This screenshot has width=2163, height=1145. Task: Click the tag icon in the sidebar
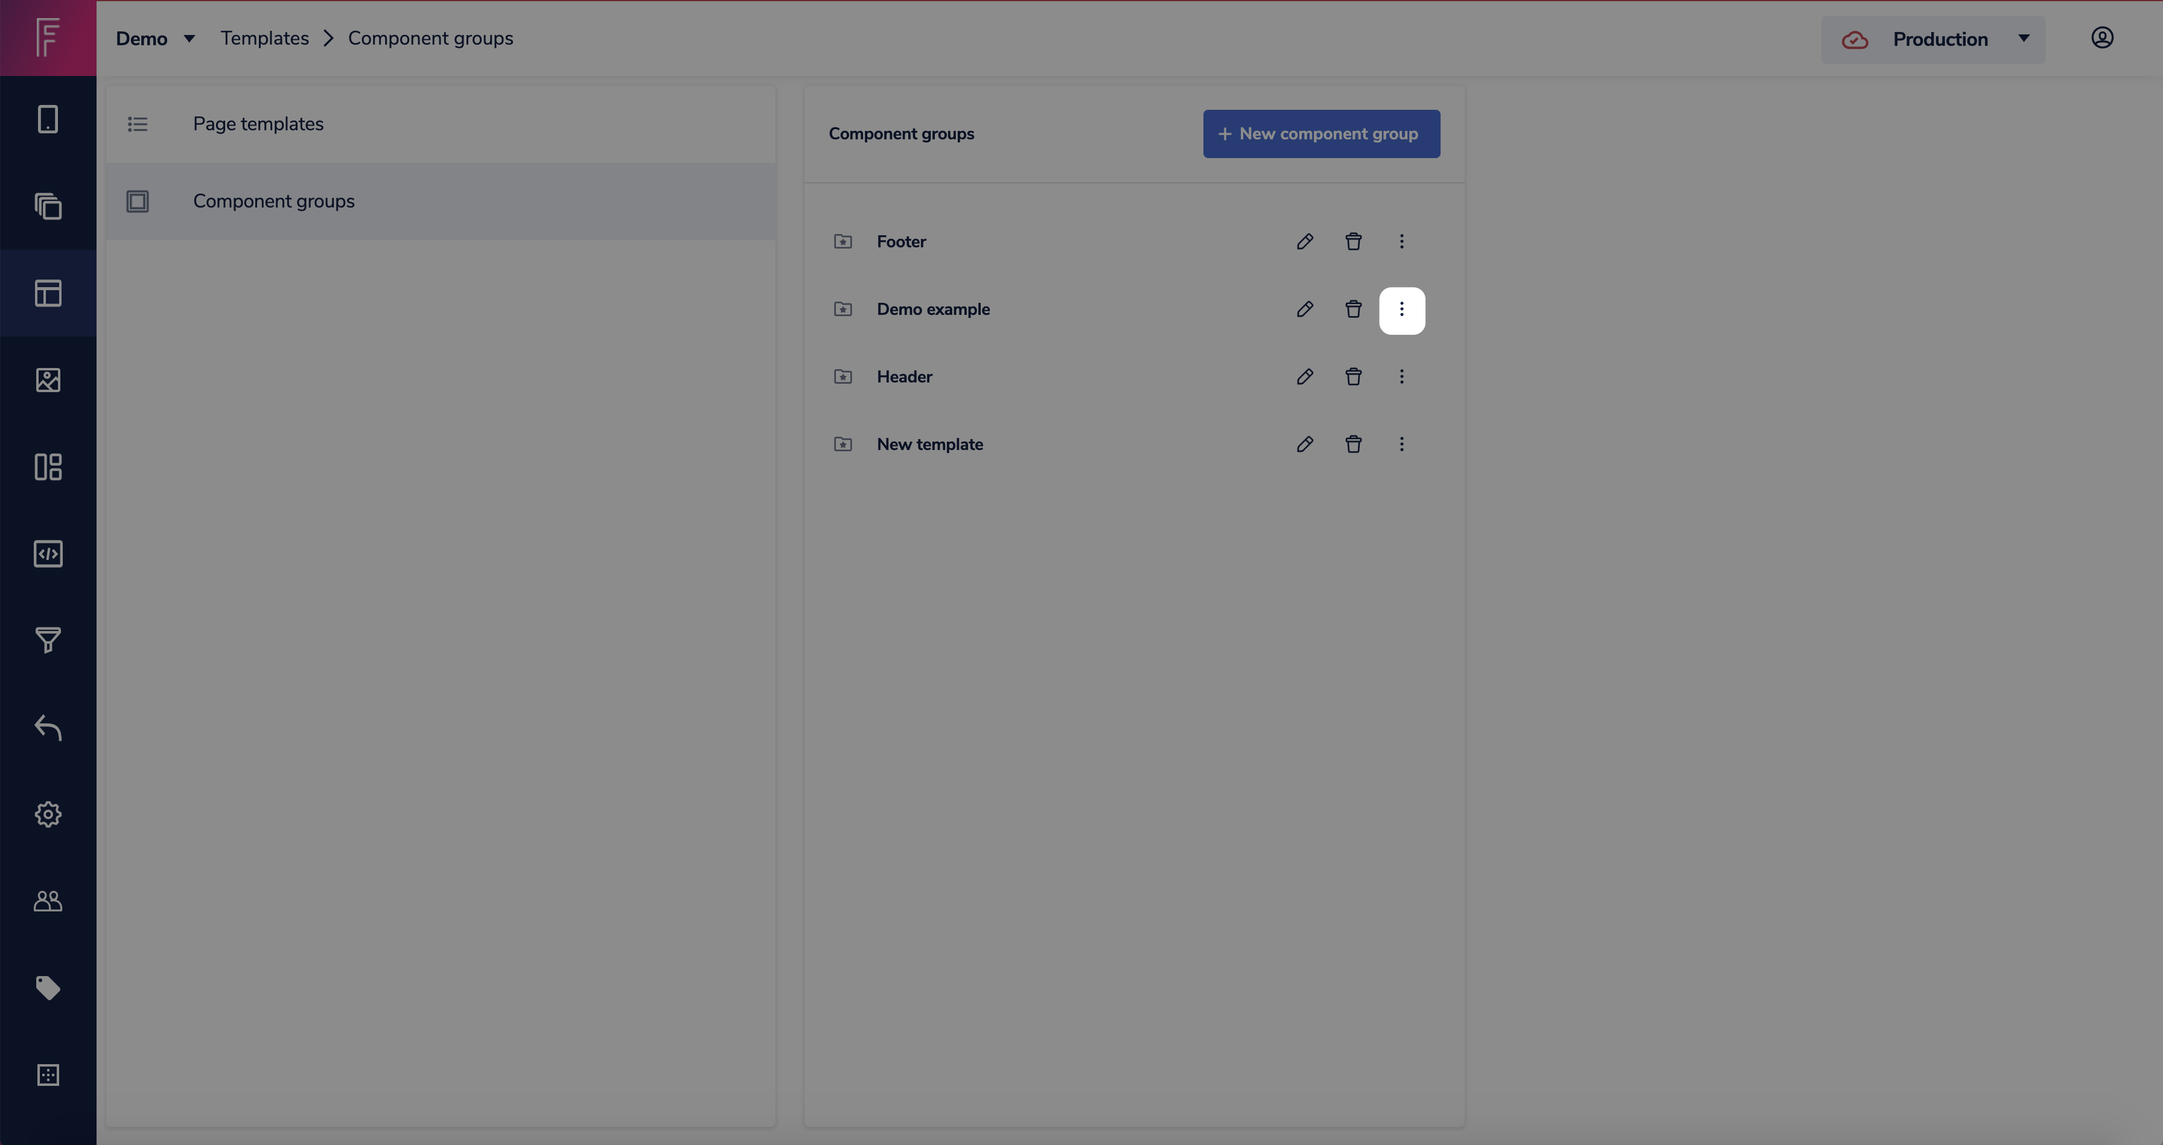48,988
